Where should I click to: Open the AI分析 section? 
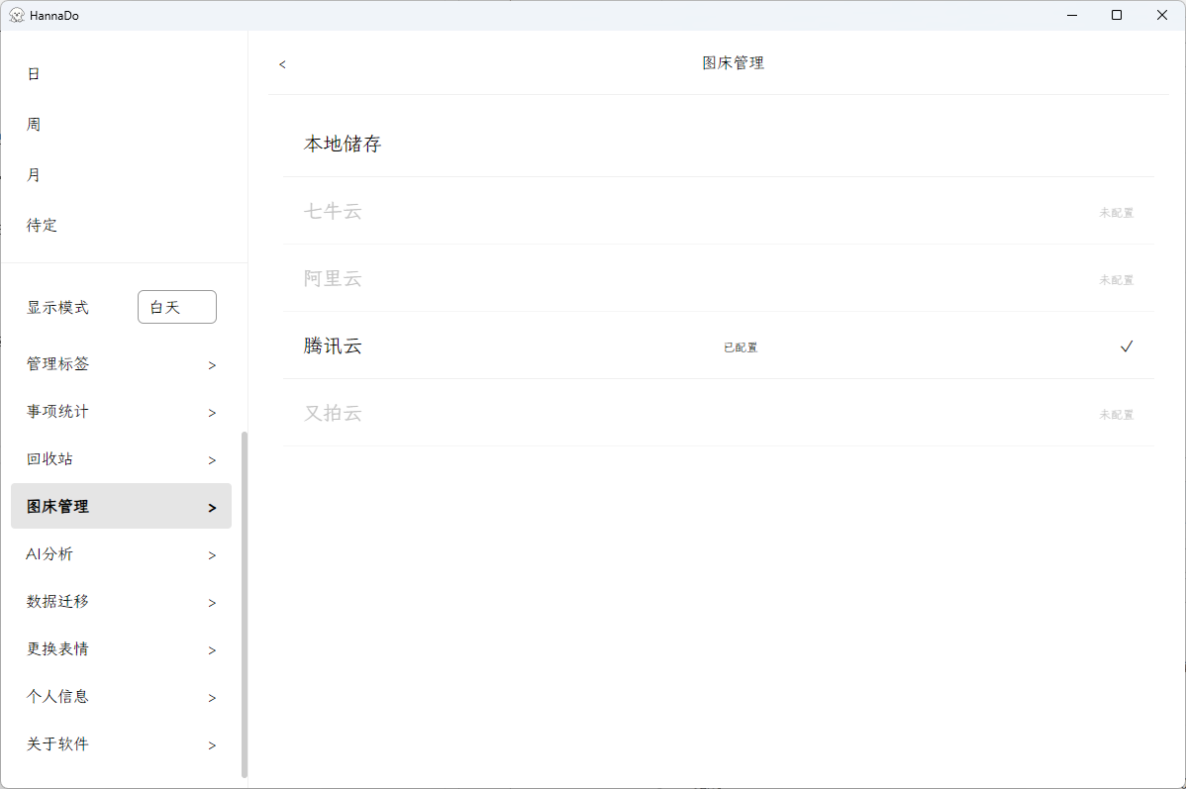pos(49,553)
